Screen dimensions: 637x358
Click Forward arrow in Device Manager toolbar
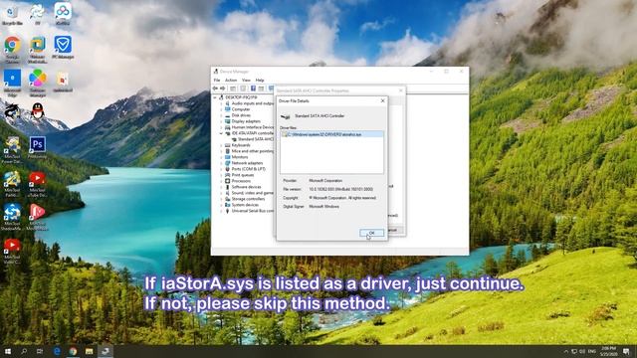tap(223, 89)
